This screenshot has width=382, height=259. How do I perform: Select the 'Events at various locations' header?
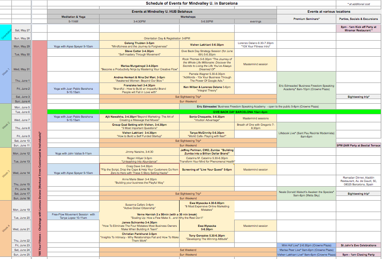coord(329,12)
